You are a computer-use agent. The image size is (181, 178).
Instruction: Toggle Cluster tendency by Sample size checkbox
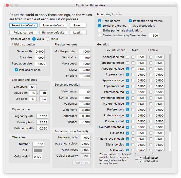pos(100,35)
